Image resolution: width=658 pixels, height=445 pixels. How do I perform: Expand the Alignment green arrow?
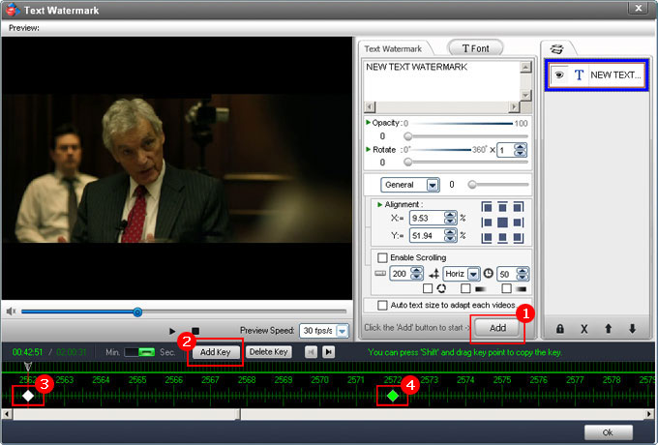pyautogui.click(x=379, y=204)
